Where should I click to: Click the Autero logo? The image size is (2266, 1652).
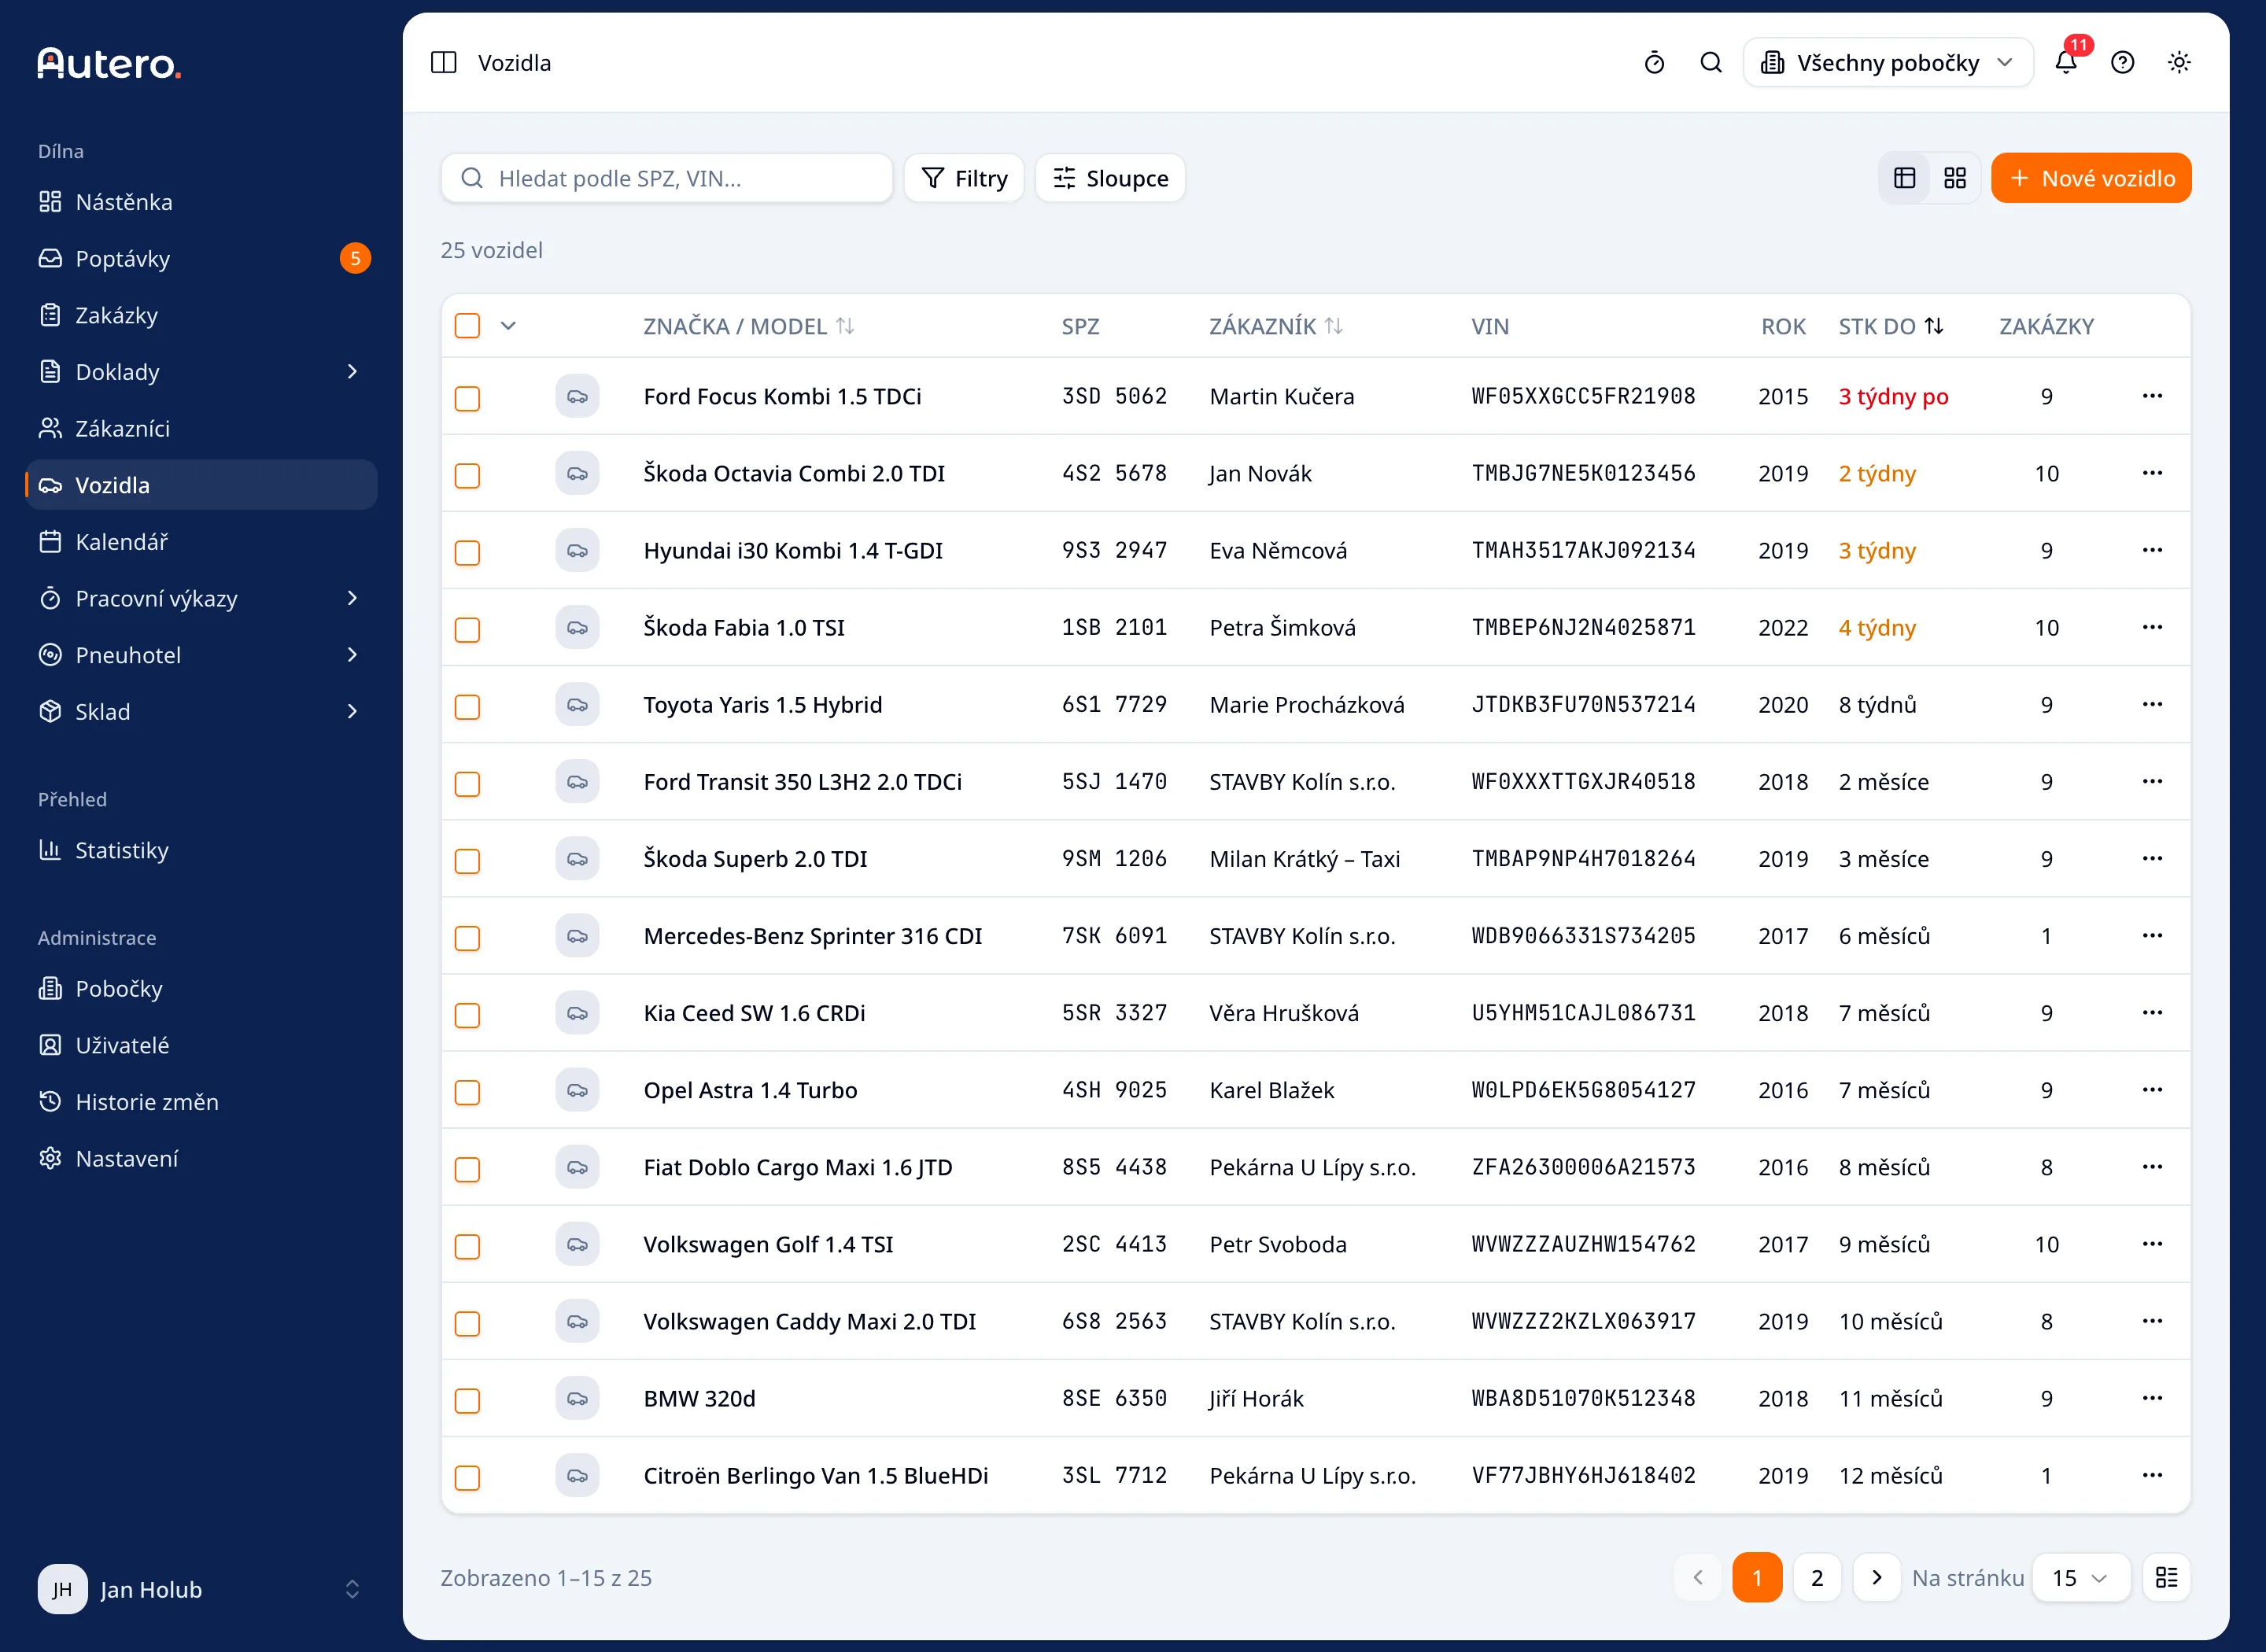(110, 64)
